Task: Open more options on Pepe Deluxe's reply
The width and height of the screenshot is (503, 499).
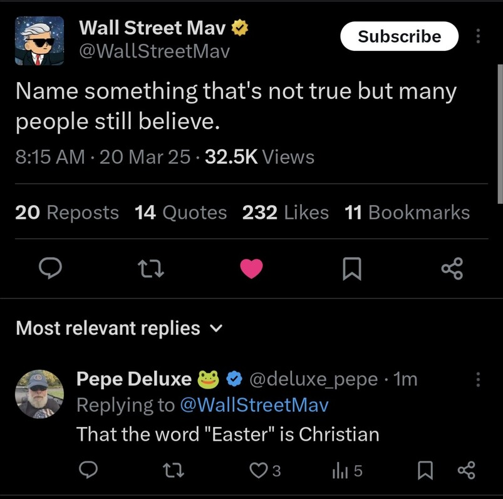Action: [479, 379]
